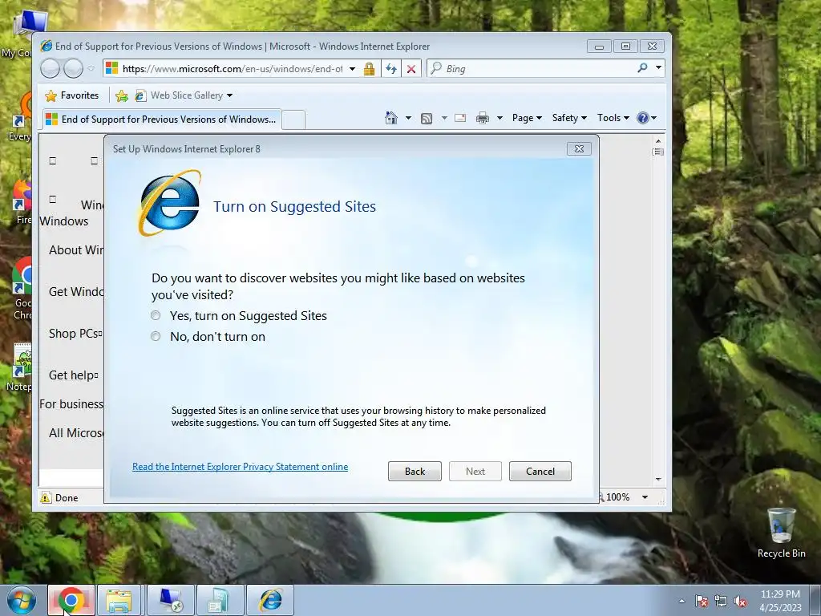Click Internet Explorer taskbar icon
Screen dimensions: 821x616
tap(271, 601)
